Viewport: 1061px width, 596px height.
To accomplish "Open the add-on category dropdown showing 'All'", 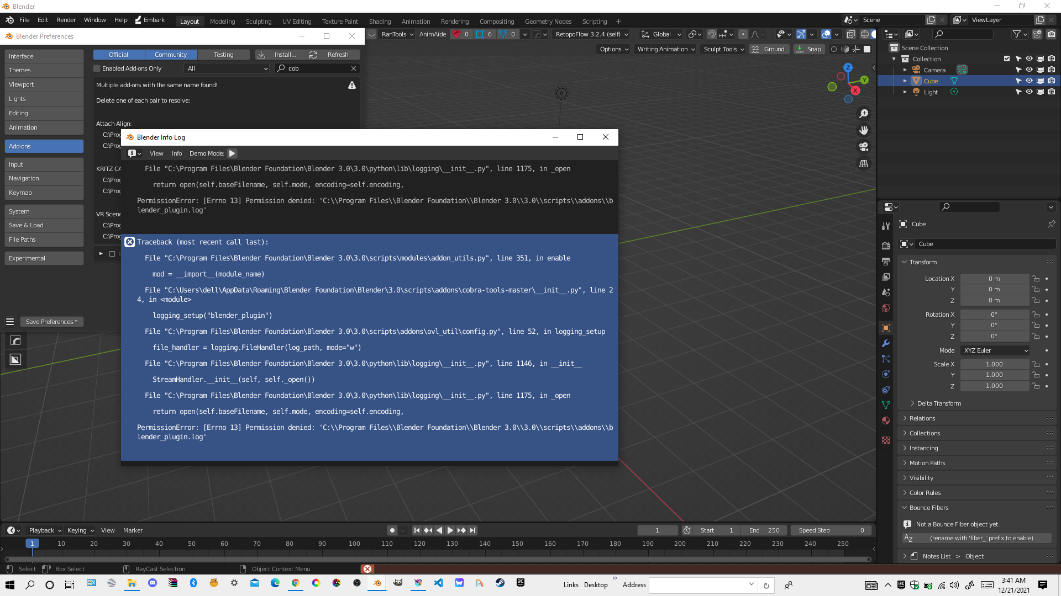I will click(227, 68).
